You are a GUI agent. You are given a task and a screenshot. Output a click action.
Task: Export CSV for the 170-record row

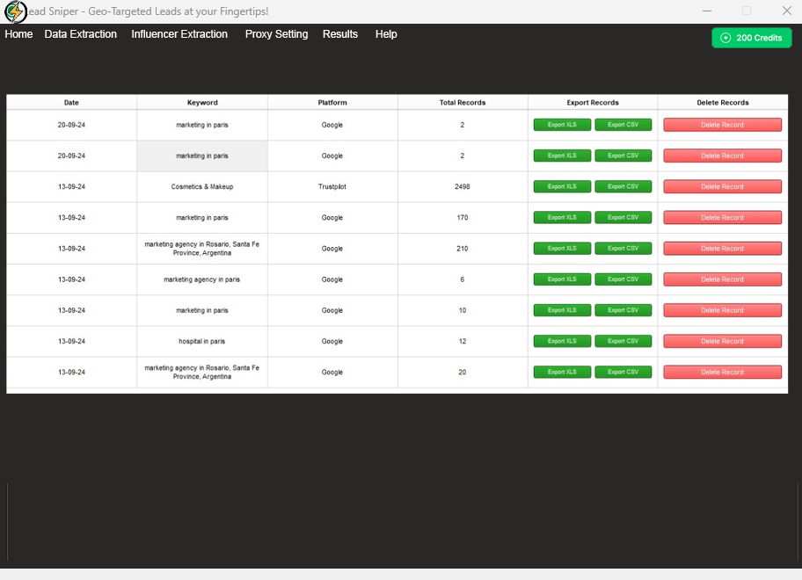click(x=623, y=218)
